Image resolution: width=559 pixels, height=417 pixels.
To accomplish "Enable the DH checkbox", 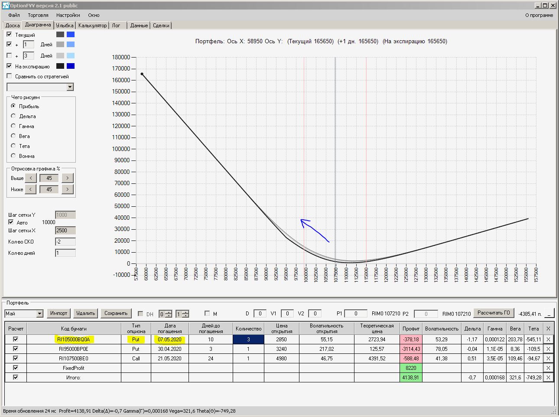I will [x=140, y=314].
